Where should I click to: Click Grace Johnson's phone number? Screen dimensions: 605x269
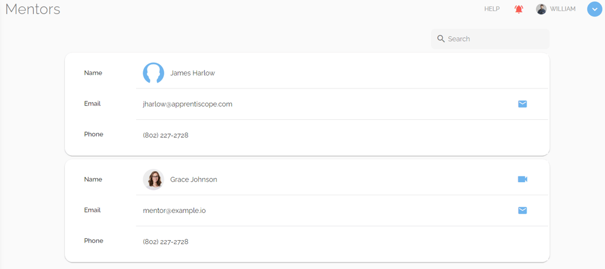166,242
